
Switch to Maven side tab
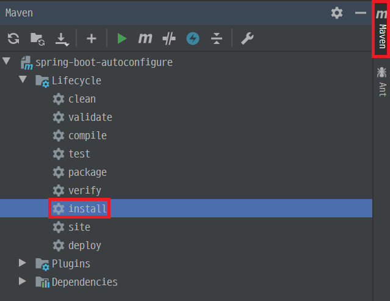[x=381, y=30]
